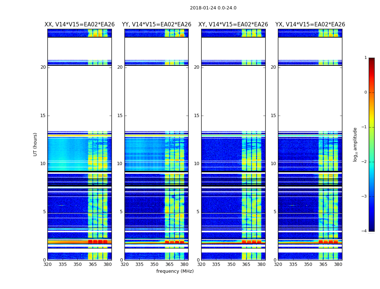Click the log10 amplitude colorbar label
The image size is (380, 289).
355,144
